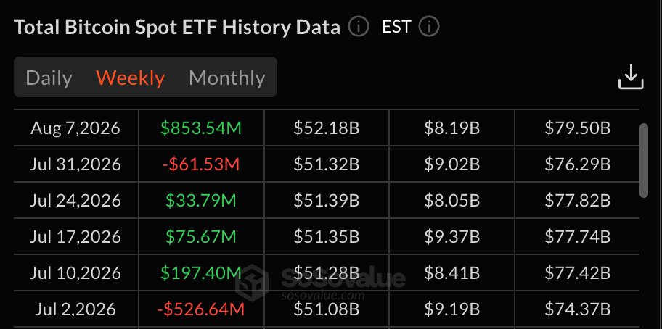The width and height of the screenshot is (662, 329).
Task: Click the $75.67M inflow cell
Action: coord(201,237)
